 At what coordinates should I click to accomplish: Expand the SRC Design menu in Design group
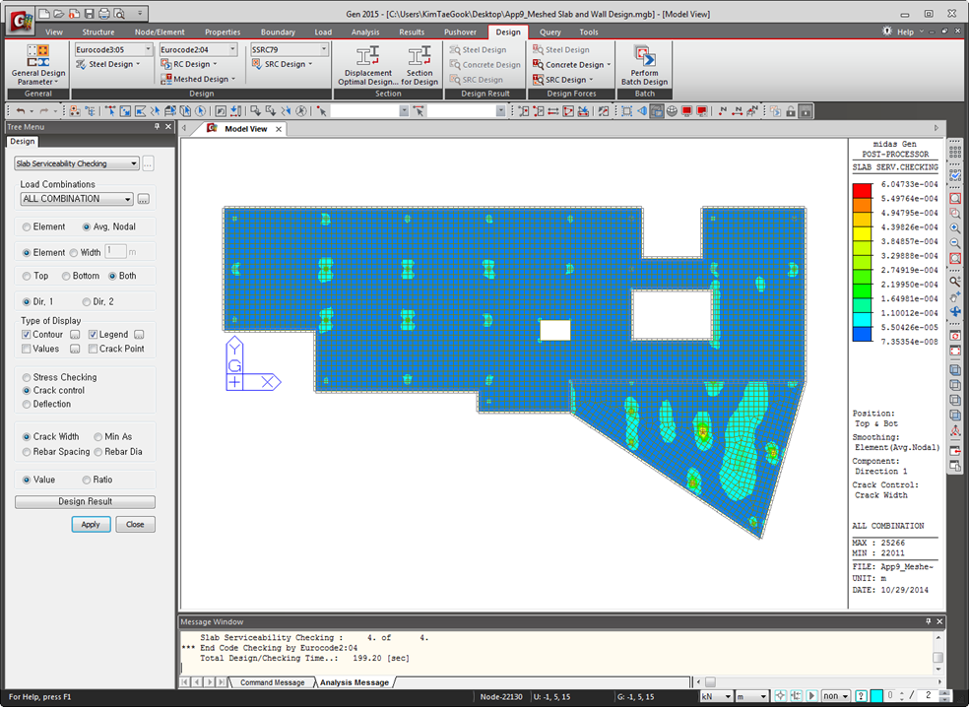(282, 64)
